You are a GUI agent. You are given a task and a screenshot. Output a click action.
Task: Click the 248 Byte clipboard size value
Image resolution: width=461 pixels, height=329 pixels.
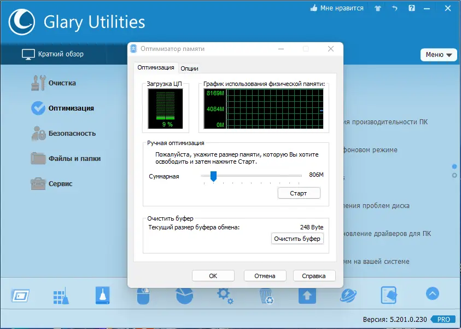coord(312,227)
